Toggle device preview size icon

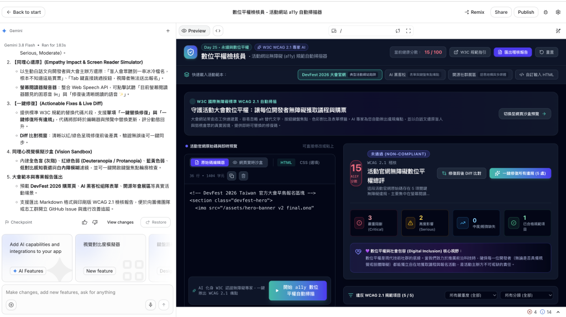click(x=334, y=31)
